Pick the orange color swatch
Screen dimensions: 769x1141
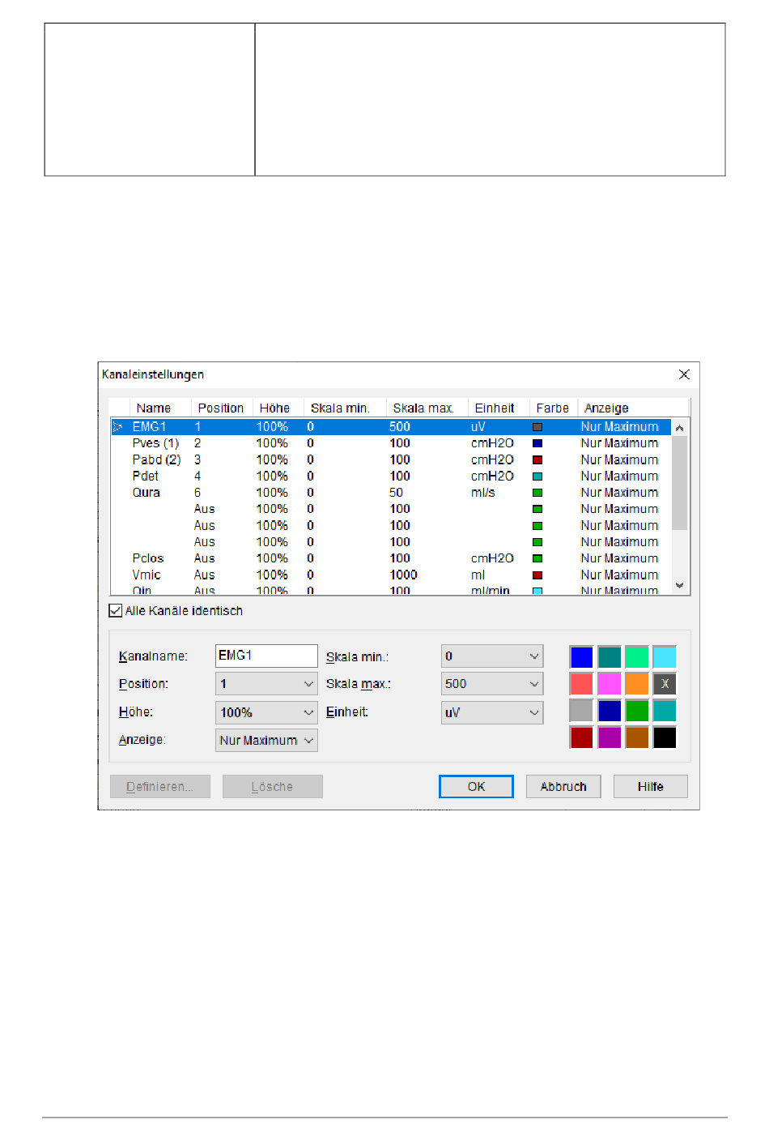tap(637, 683)
